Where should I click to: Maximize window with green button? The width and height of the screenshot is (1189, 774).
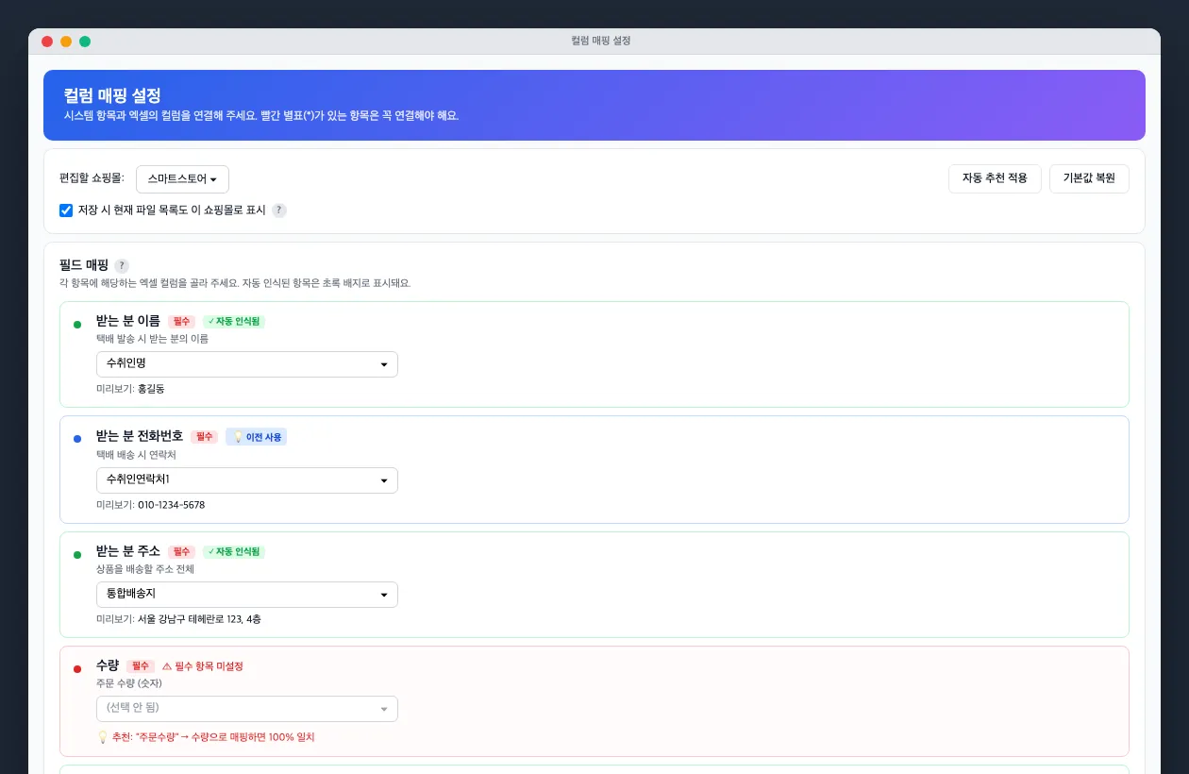85,42
